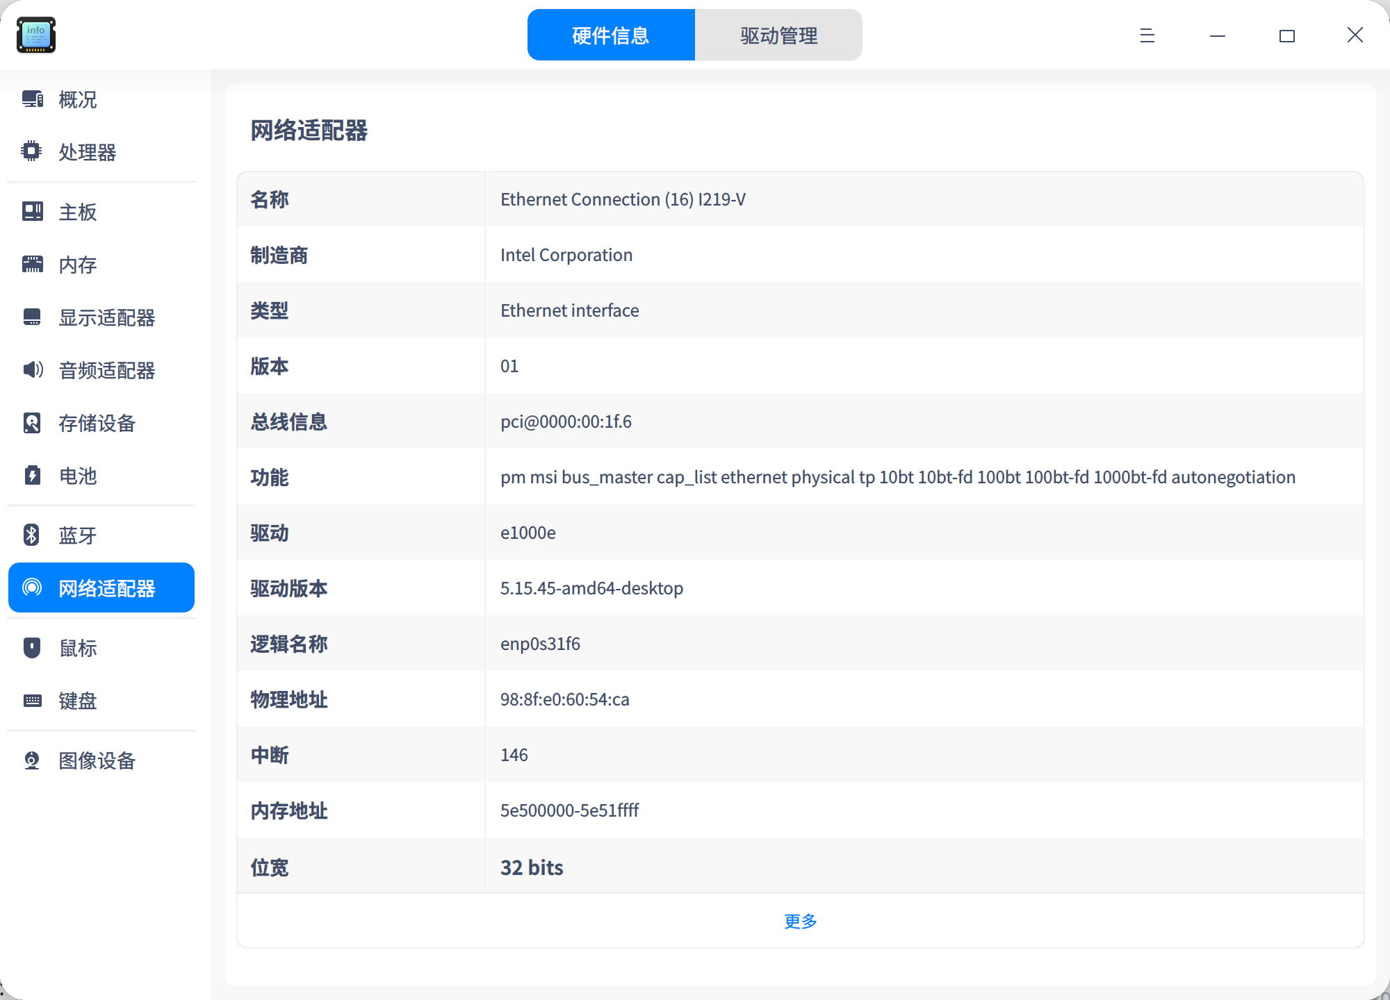Click the physical address value 98:8f:e0:60:54:ca
The image size is (1390, 1000).
click(564, 699)
